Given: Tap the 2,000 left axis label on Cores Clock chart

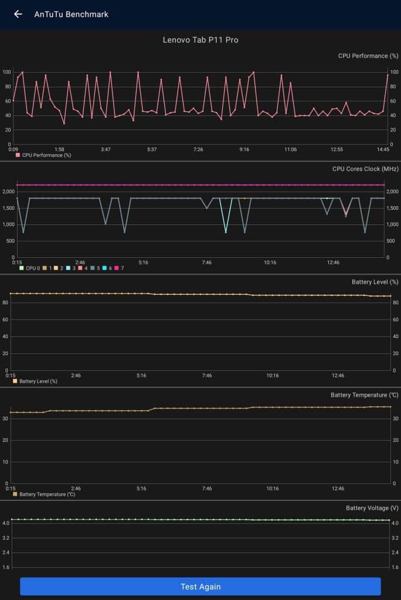Looking at the screenshot, I should tap(8, 192).
